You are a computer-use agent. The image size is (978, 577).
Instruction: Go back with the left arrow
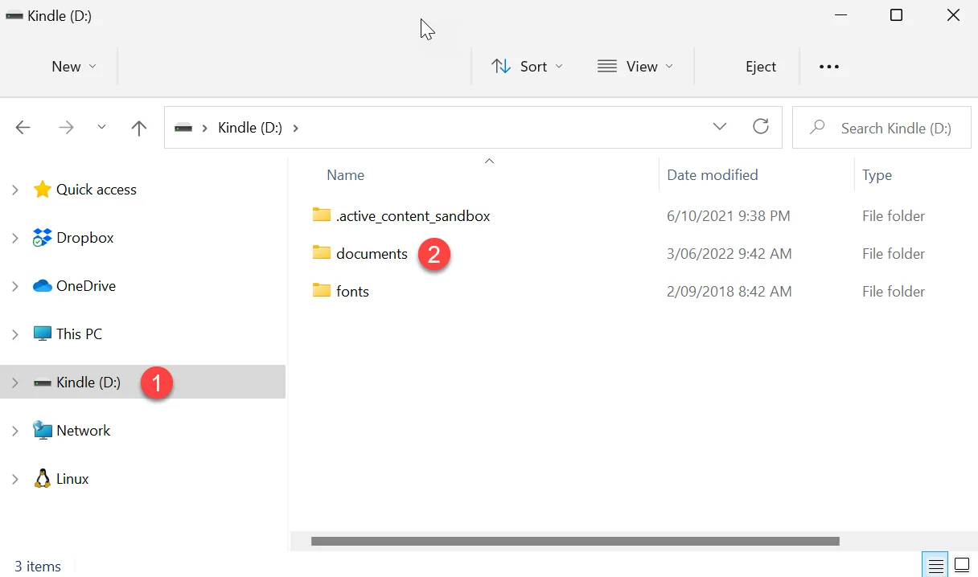[23, 127]
